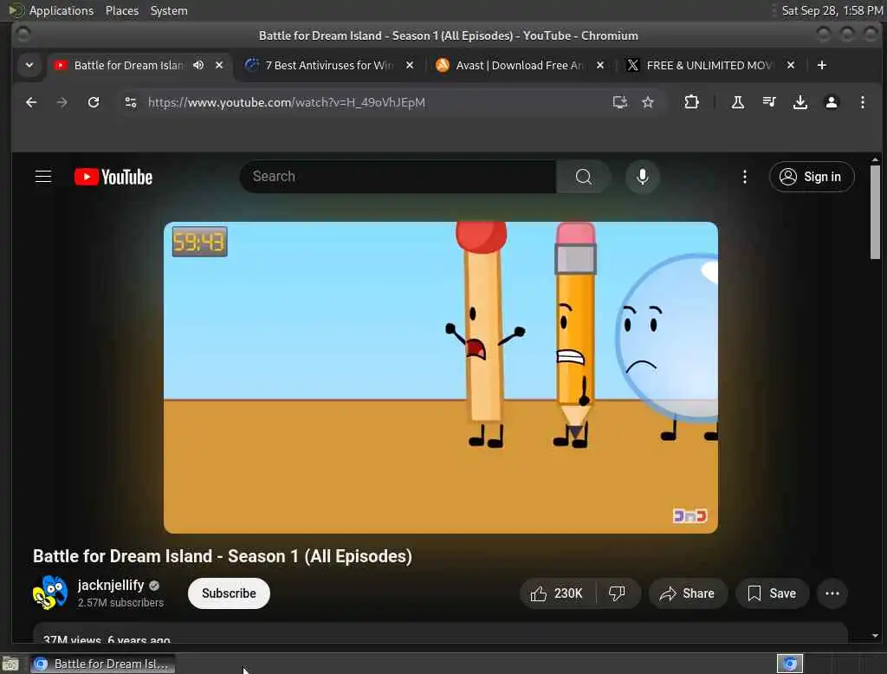The height and width of the screenshot is (674, 887).
Task: Go to the YouTube home logo
Action: click(x=113, y=177)
